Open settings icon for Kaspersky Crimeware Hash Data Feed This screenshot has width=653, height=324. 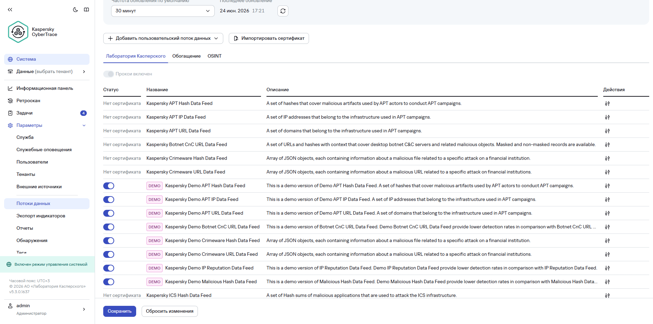(607, 158)
